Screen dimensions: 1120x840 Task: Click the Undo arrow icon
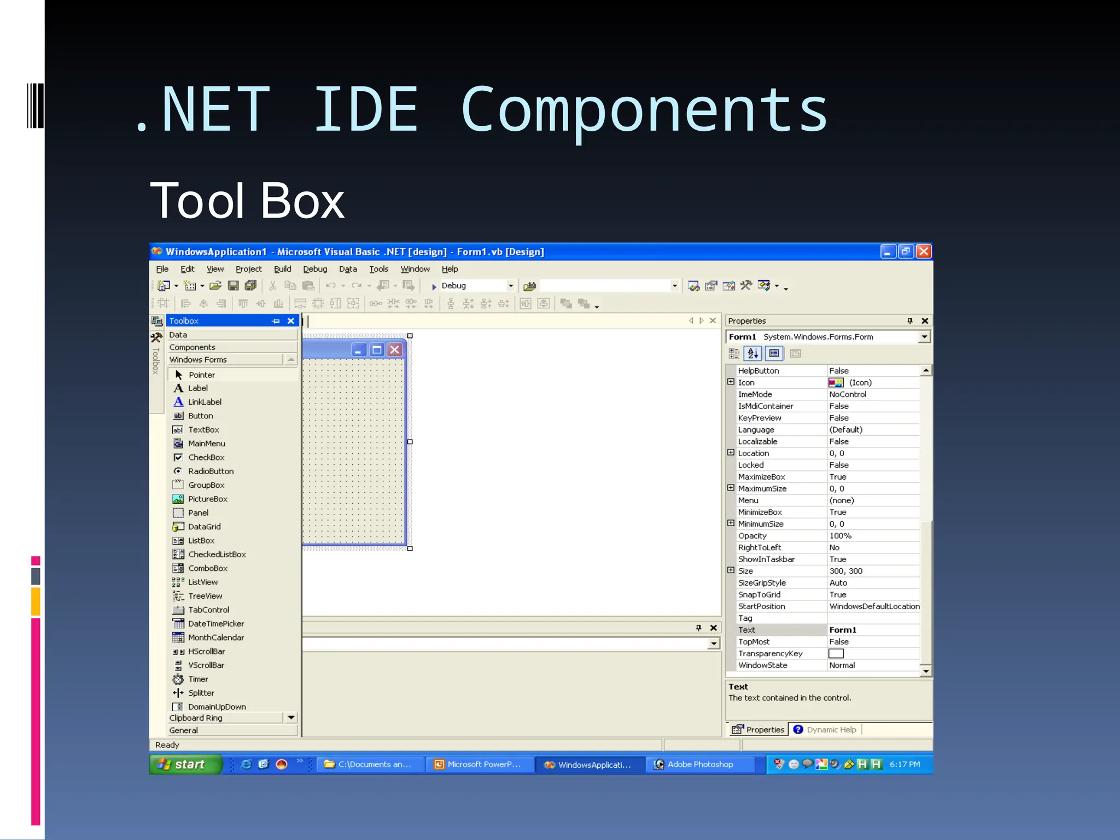(x=330, y=285)
